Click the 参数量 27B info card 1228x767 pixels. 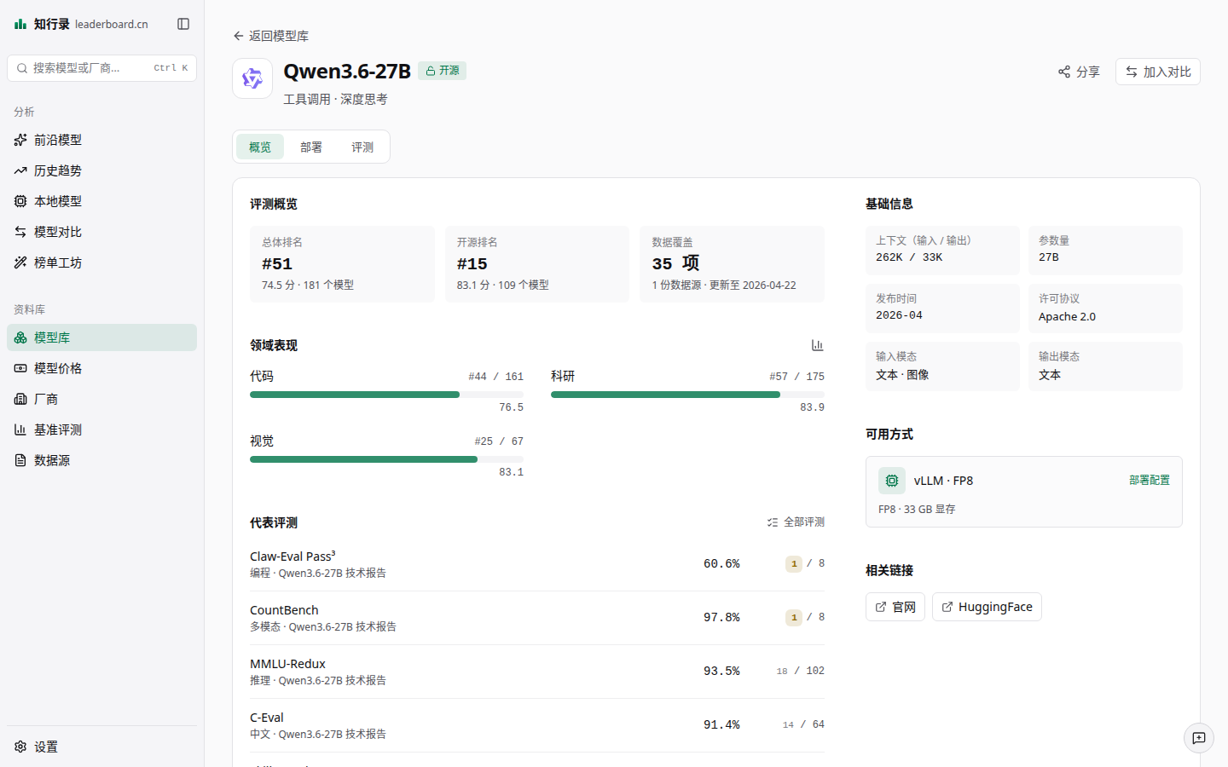coord(1105,250)
